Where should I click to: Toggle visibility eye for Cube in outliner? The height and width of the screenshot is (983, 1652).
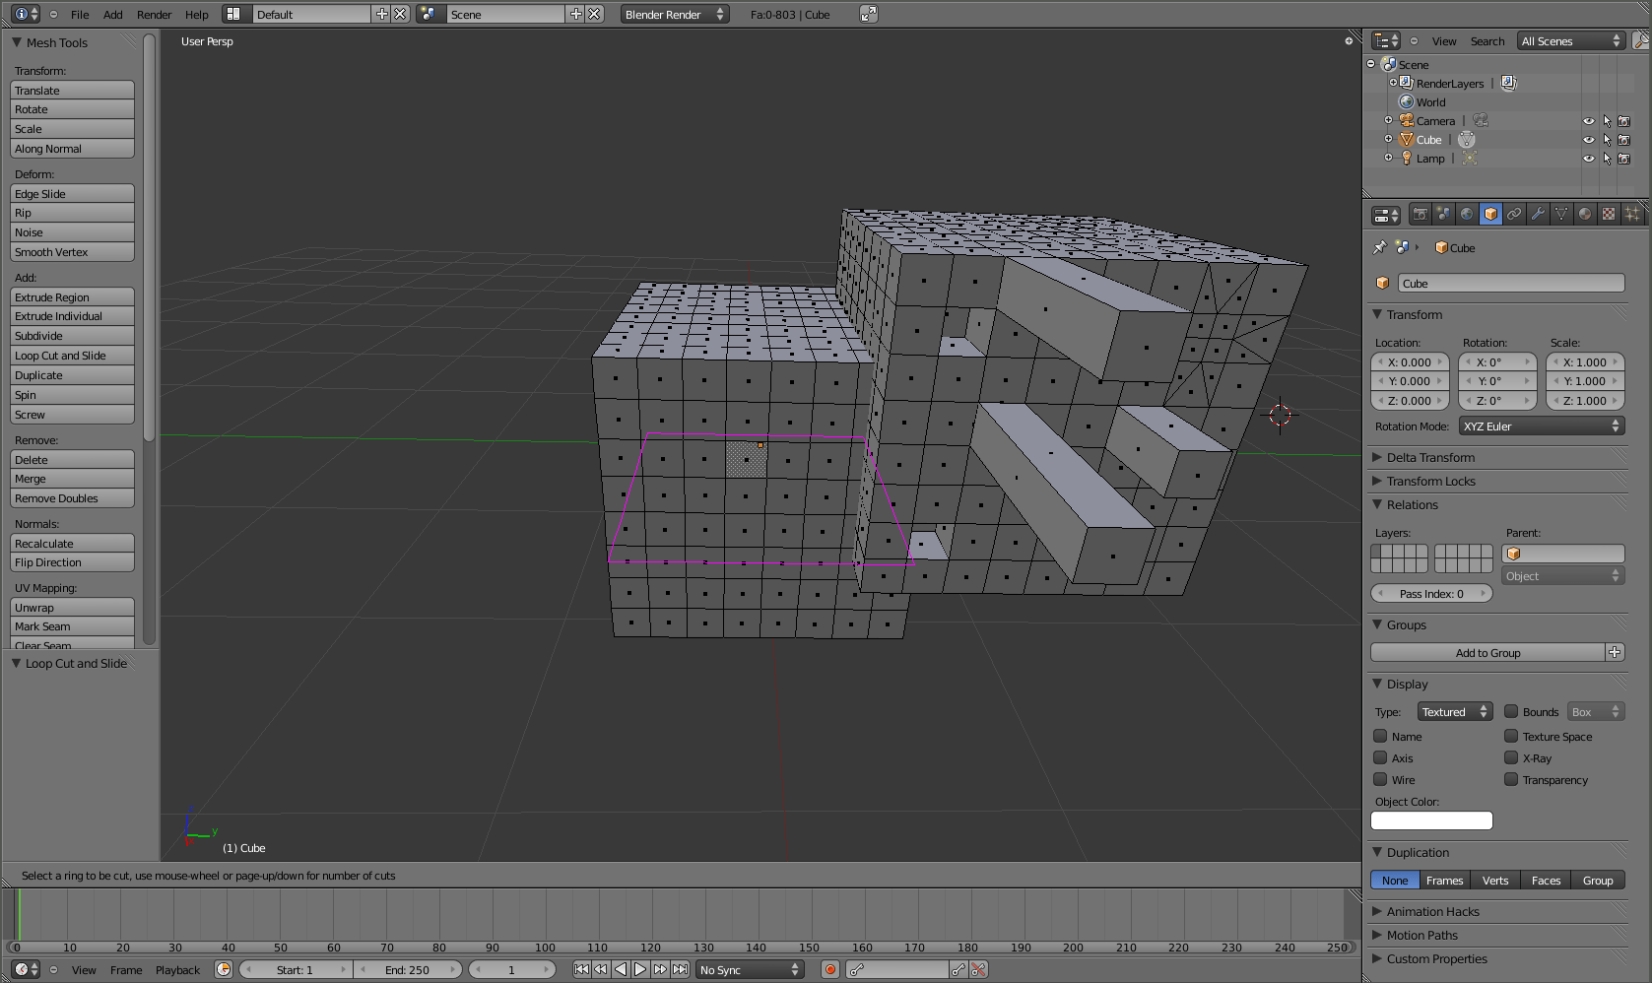click(x=1588, y=140)
